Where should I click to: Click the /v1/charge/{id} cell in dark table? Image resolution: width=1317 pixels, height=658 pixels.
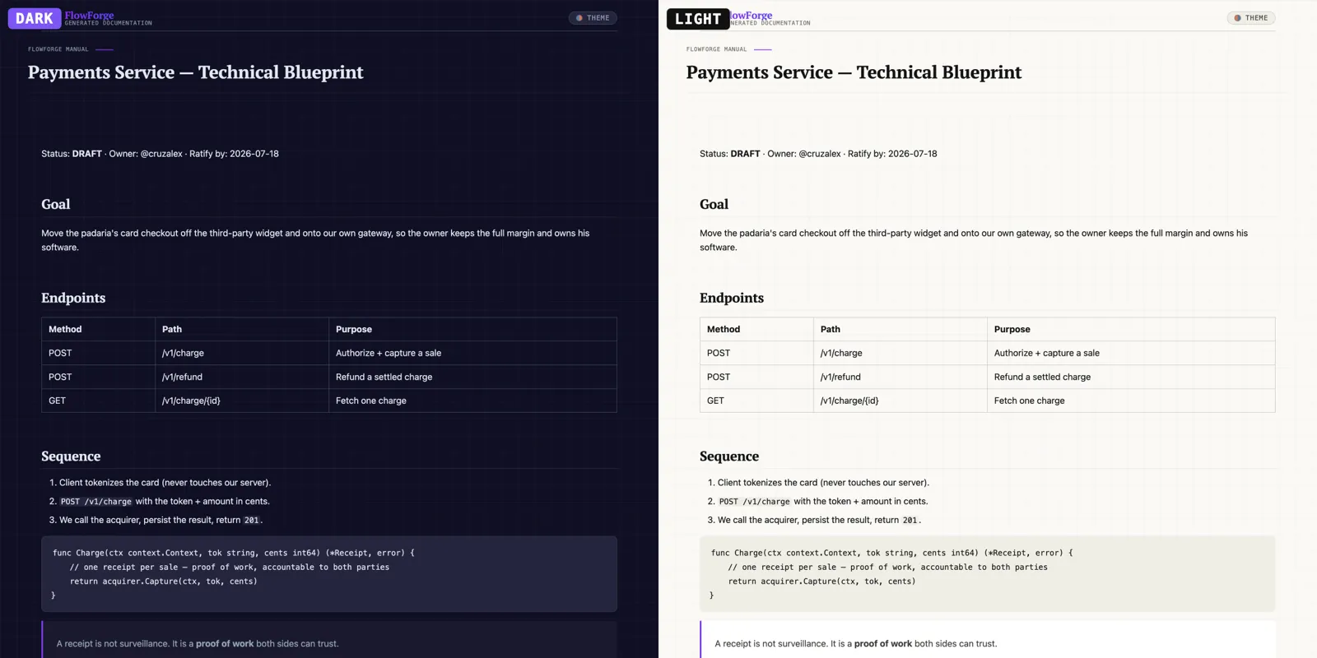(x=242, y=401)
